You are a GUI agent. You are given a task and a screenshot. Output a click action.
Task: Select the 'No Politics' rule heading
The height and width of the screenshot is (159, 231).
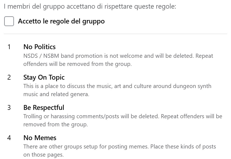pos(39,47)
